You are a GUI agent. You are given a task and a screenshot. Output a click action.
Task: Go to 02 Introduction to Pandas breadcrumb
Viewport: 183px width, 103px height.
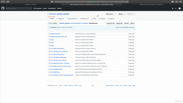[79, 23]
